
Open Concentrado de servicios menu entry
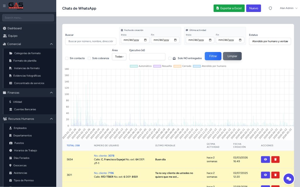(29, 83)
